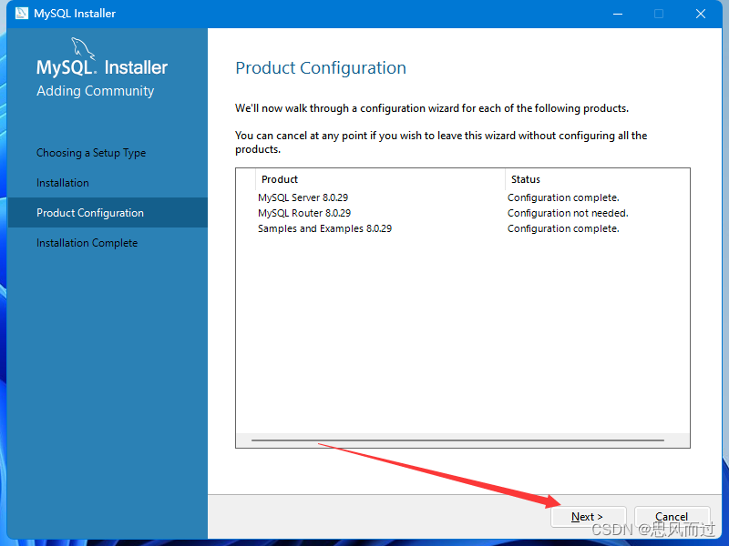Click the 'Adding Community' subtitle text

96,91
